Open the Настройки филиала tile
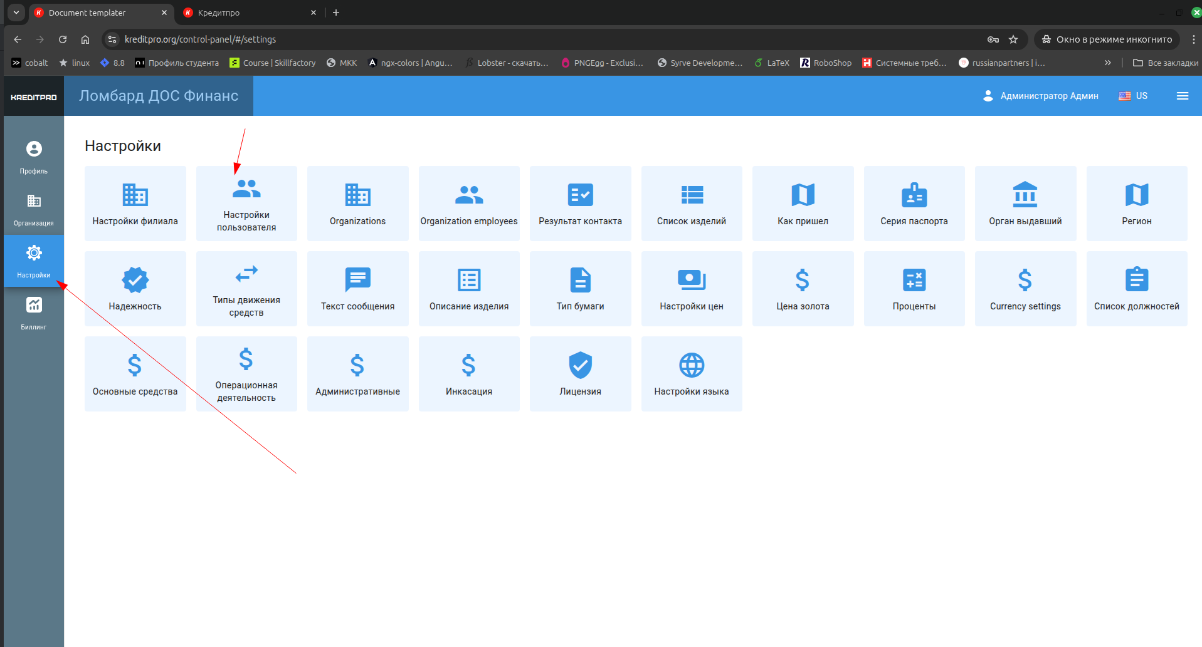1202x647 pixels. click(x=135, y=204)
